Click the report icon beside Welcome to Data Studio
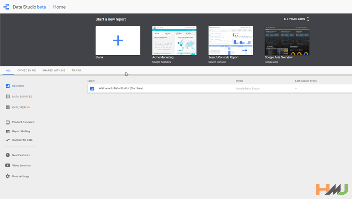 click(x=92, y=88)
